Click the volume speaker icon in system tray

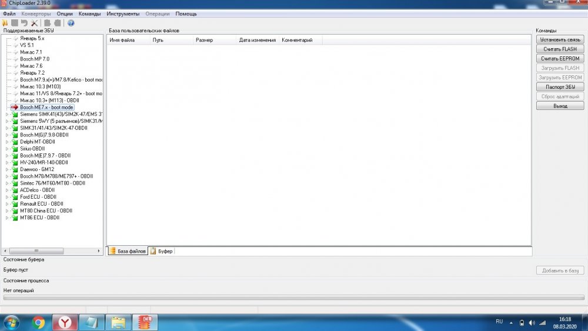pos(532,323)
